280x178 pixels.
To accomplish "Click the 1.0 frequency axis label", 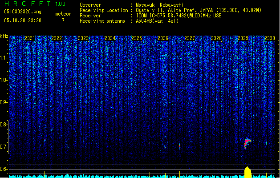I will point(4,80).
